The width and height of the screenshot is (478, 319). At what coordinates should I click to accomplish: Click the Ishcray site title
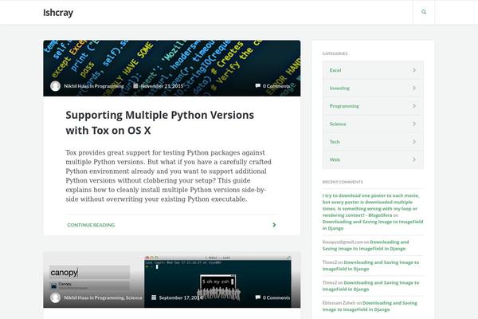(58, 13)
